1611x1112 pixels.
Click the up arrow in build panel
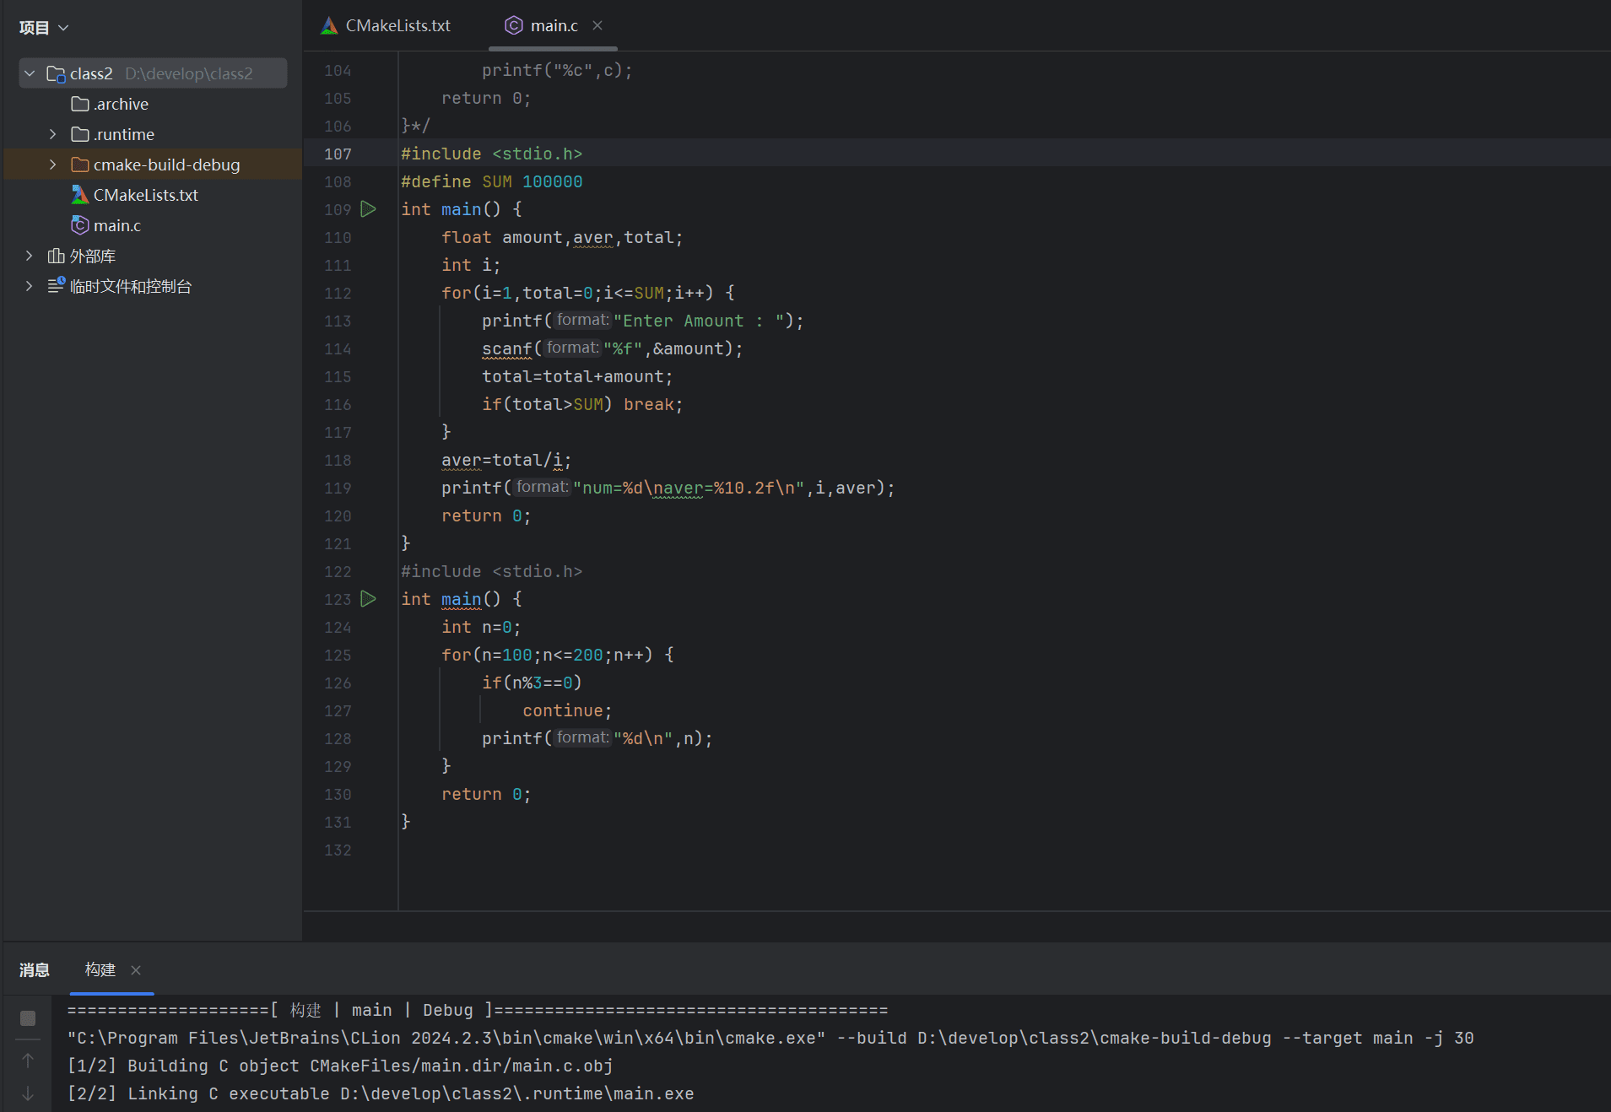point(28,1061)
